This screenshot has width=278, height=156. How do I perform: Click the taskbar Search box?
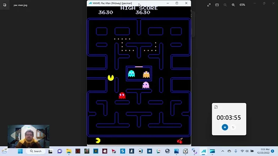[x=36, y=151]
